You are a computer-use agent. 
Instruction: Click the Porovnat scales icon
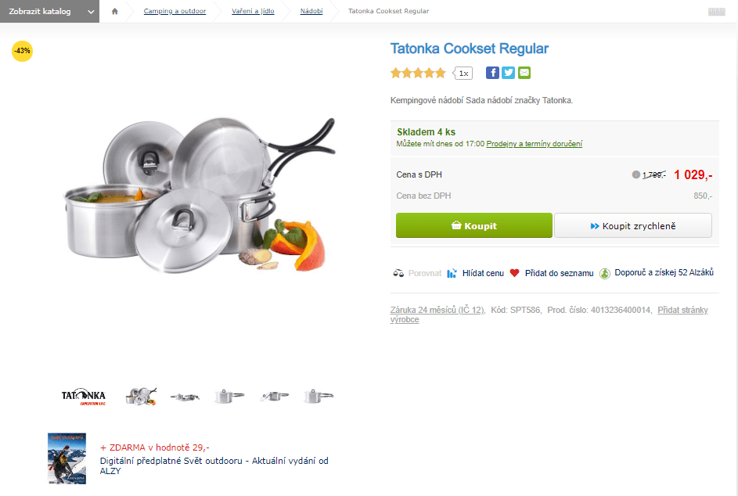398,273
